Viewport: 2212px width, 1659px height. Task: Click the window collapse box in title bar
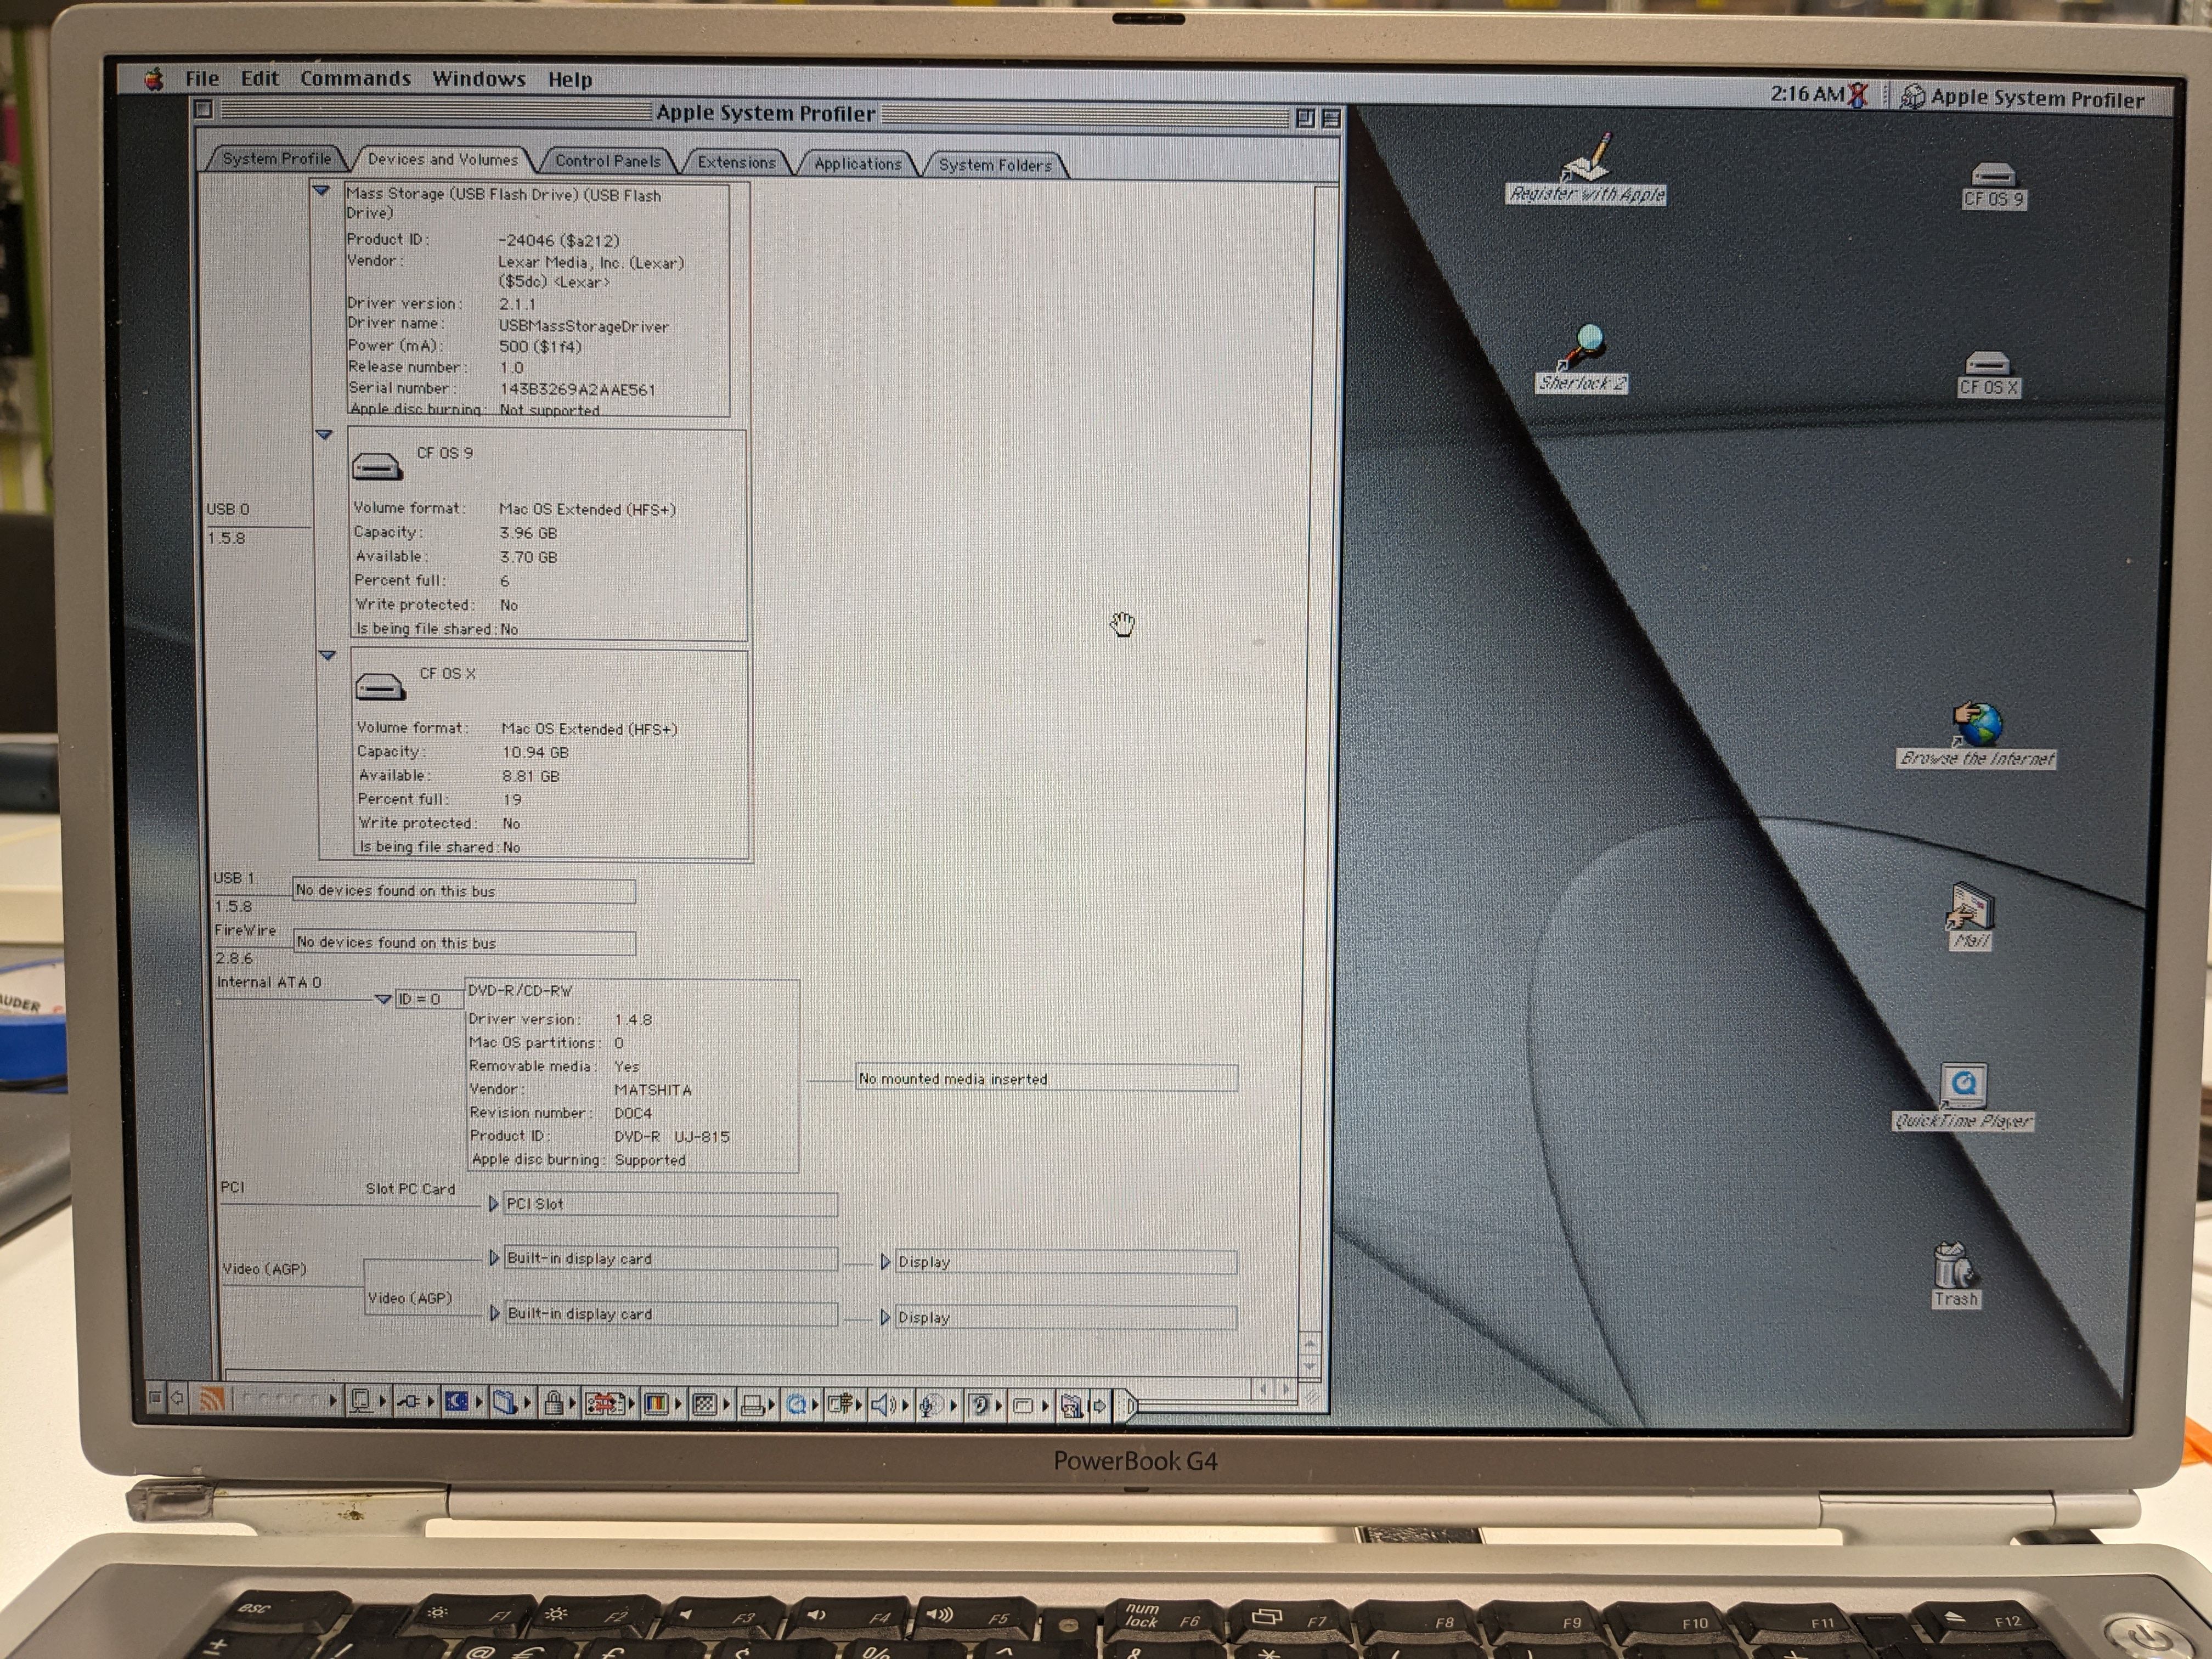coord(1331,118)
